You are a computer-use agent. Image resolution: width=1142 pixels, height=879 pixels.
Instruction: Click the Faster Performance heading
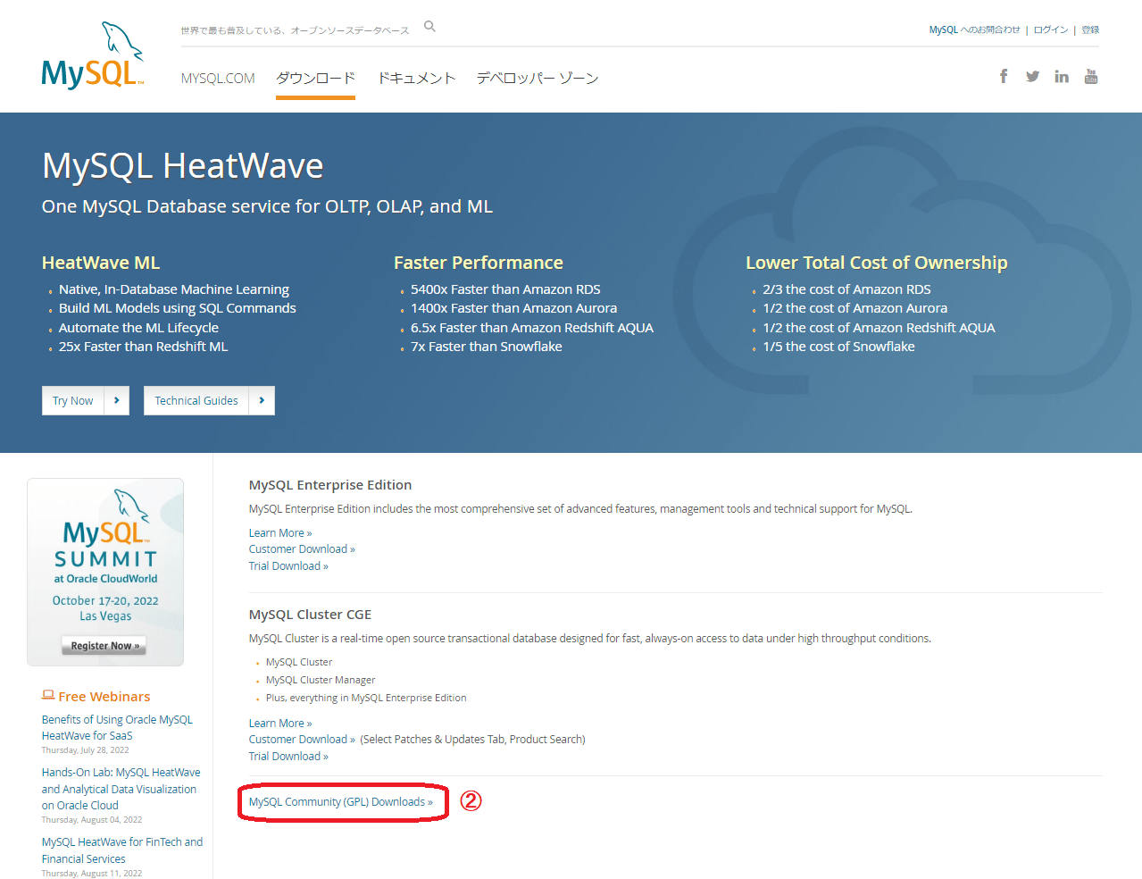coord(479,263)
